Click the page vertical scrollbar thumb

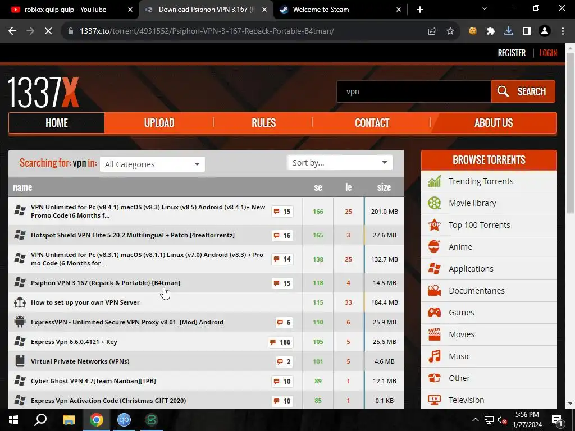pos(570,132)
